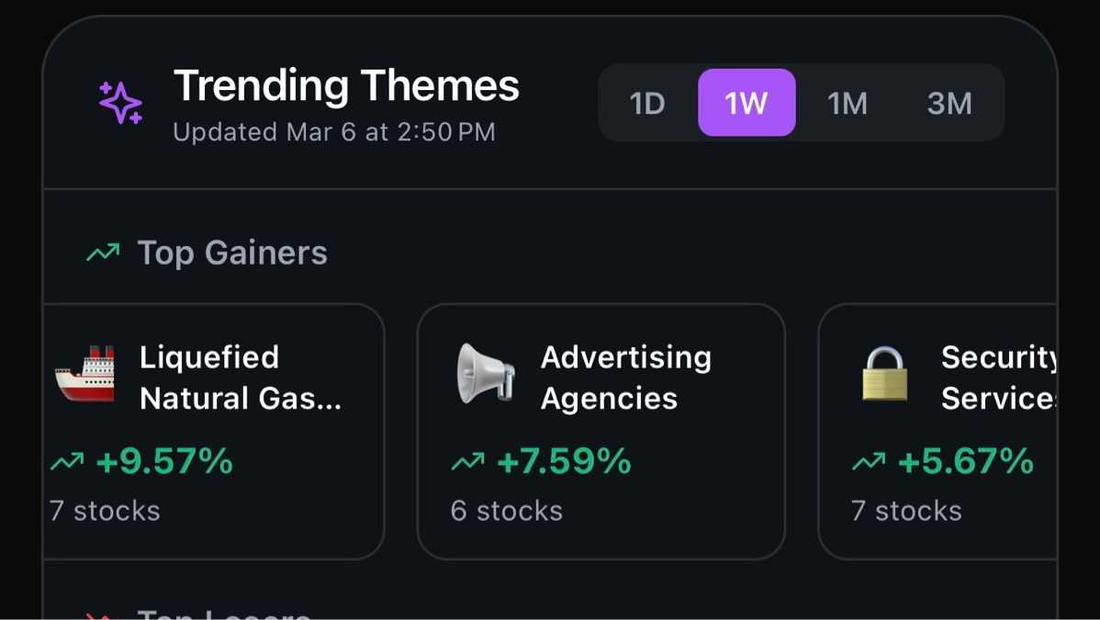This screenshot has height=620, width=1100.
Task: Click the purple sparkle Trending Themes icon
Action: click(x=120, y=103)
